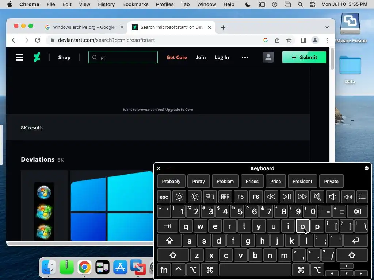Tap the backspace key on virtual keyboard
Image resolution: width=374 pixels, height=280 pixels.
point(358,211)
